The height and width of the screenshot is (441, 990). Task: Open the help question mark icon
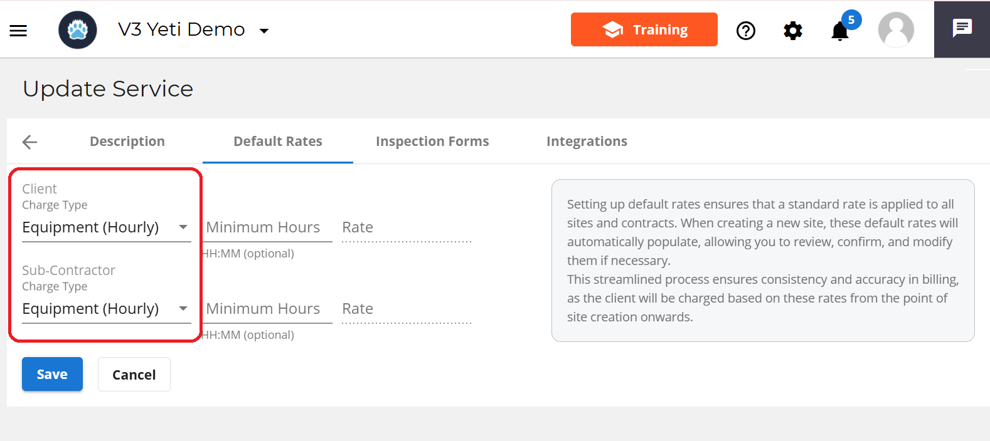pyautogui.click(x=746, y=31)
